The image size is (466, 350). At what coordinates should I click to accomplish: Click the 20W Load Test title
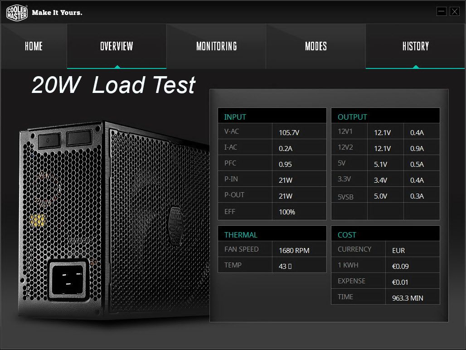pyautogui.click(x=113, y=85)
